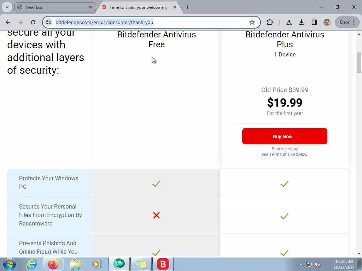Open the tab search dropdown arrow
The image size is (362, 271).
pos(7,7)
